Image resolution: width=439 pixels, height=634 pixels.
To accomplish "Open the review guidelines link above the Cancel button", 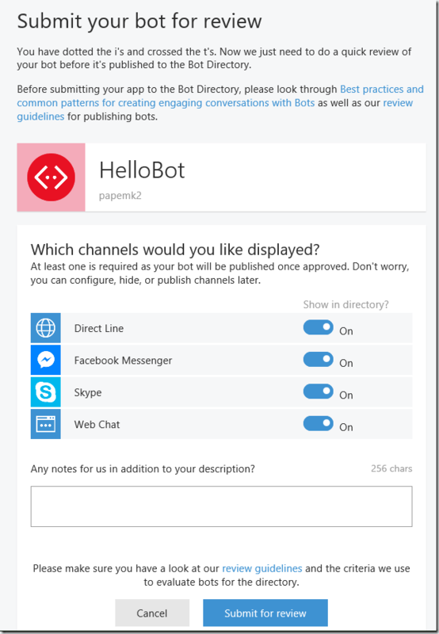I will 262,568.
